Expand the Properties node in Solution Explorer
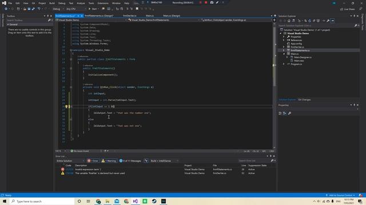 pos(284,36)
